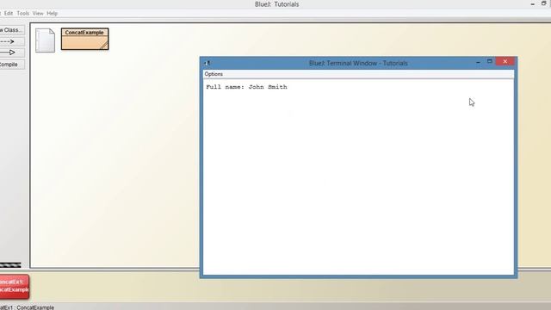Restore the main BlueJ window

[543, 3]
